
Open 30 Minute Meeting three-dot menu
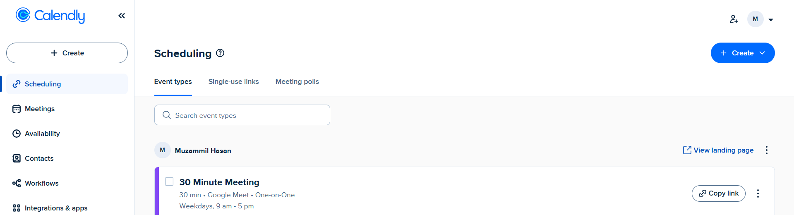click(x=758, y=193)
